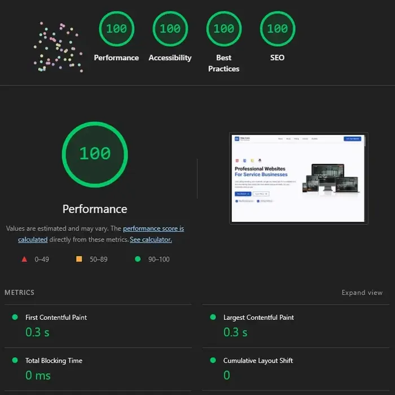Expand the Total Blocking Time metric row
The height and width of the screenshot is (395, 395).
(x=54, y=361)
